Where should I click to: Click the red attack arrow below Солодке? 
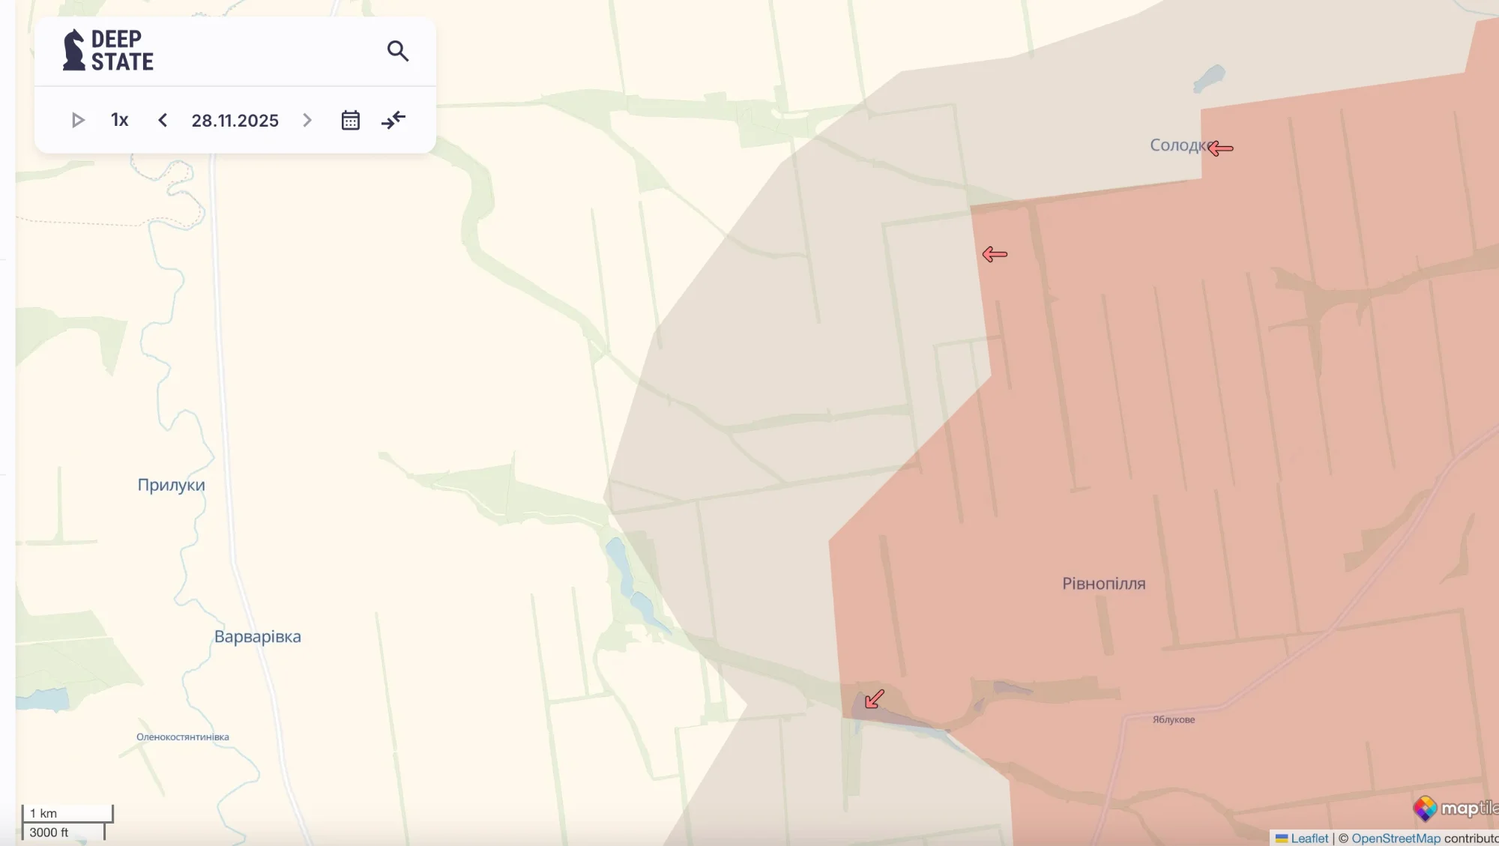point(995,255)
